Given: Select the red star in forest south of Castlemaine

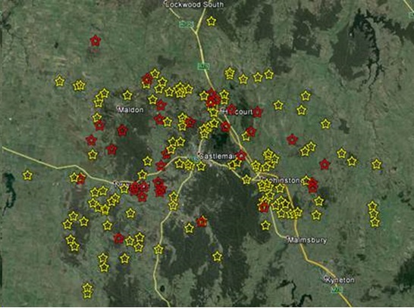Looking at the screenshot, I should (202, 222).
